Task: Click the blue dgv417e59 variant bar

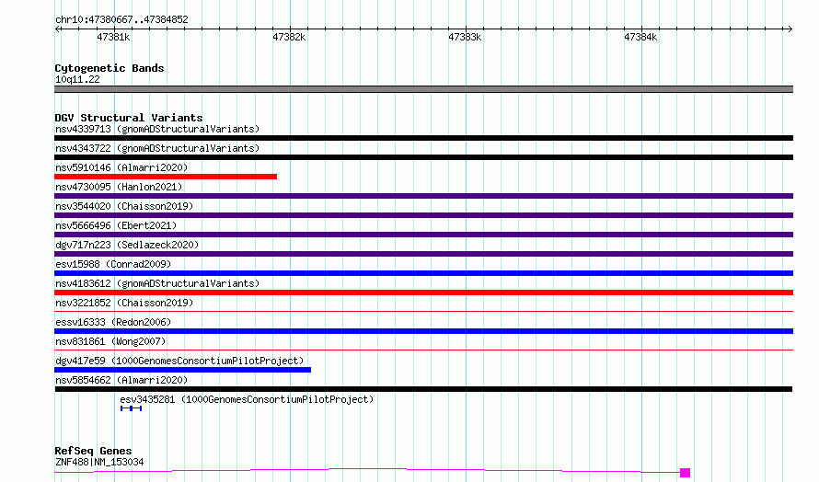Action: 182,370
